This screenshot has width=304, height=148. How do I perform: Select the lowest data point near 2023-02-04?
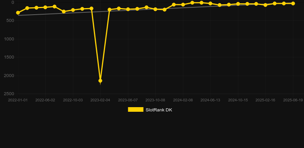click(100, 81)
